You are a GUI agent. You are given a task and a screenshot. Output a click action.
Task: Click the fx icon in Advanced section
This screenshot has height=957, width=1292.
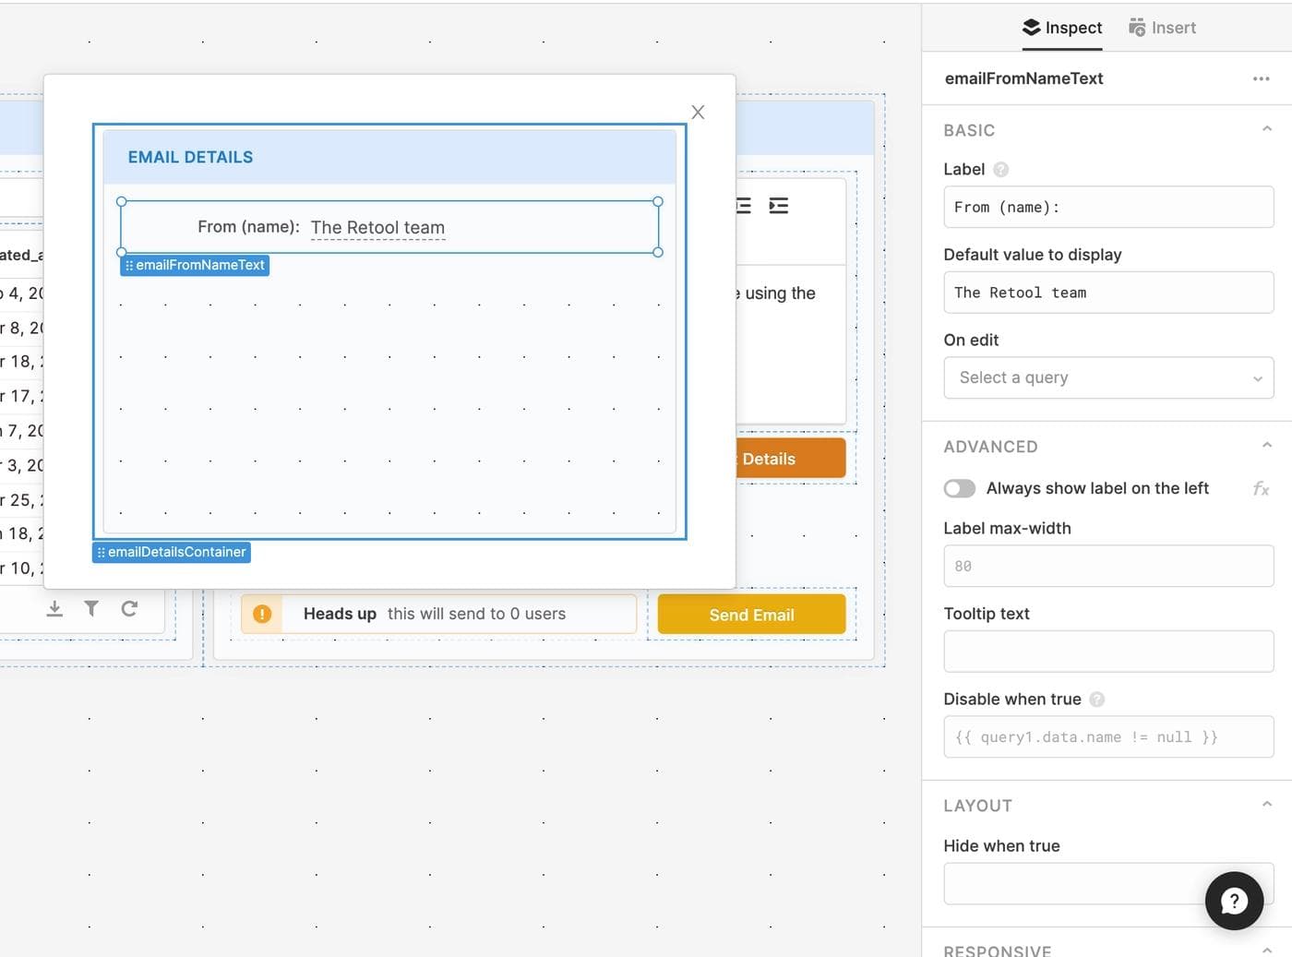1261,488
